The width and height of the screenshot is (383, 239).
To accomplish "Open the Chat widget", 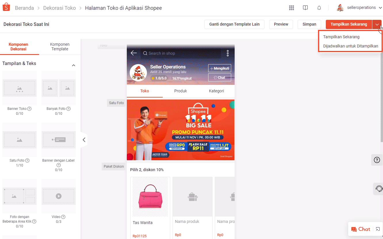I will 361,229.
